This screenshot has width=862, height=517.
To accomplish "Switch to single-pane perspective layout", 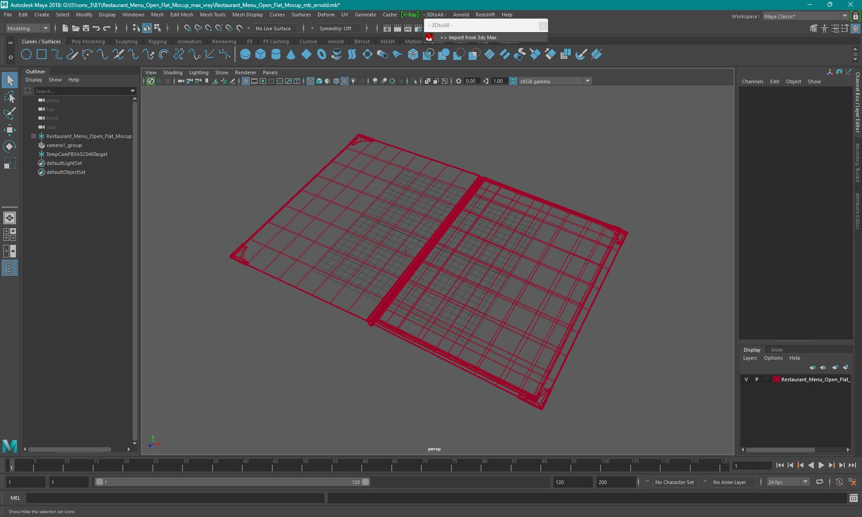I will coord(10,218).
